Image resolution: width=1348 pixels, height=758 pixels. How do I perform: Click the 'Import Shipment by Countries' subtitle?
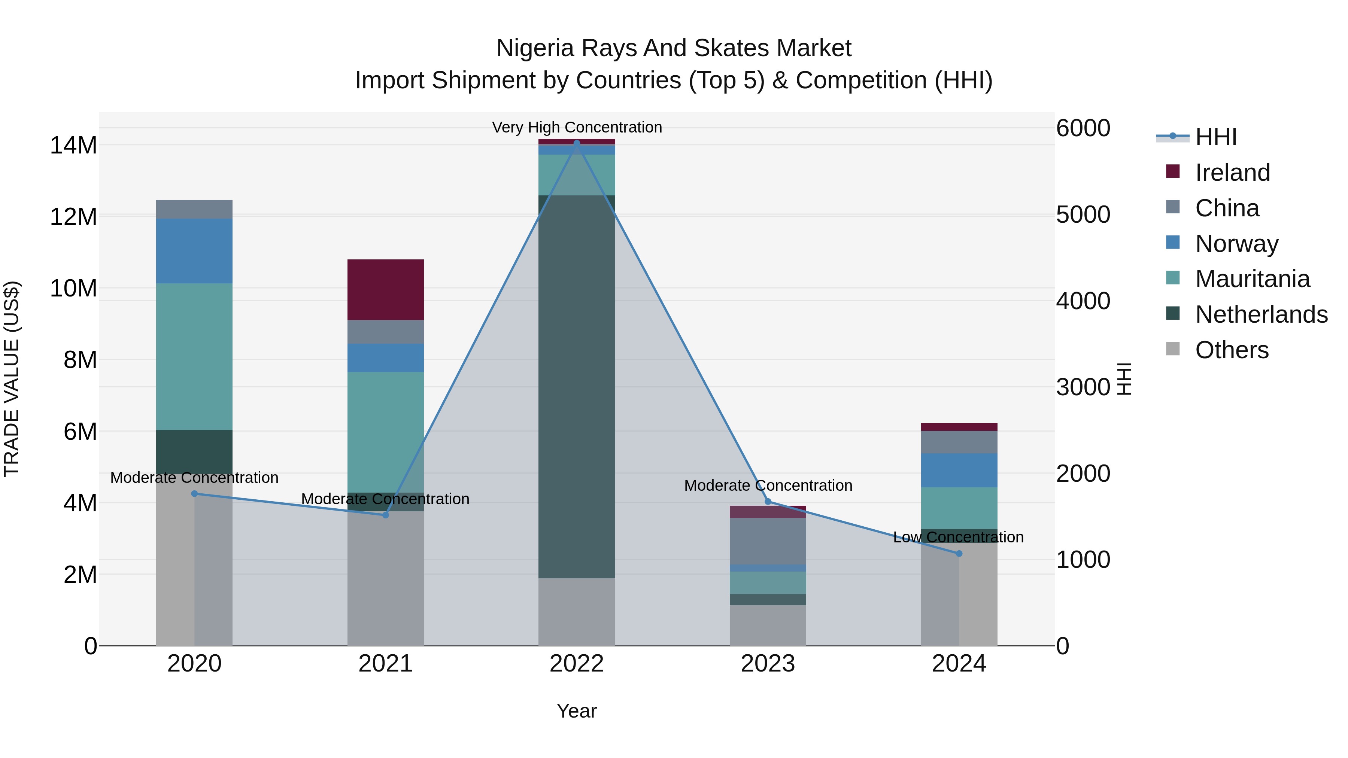pyautogui.click(x=674, y=80)
